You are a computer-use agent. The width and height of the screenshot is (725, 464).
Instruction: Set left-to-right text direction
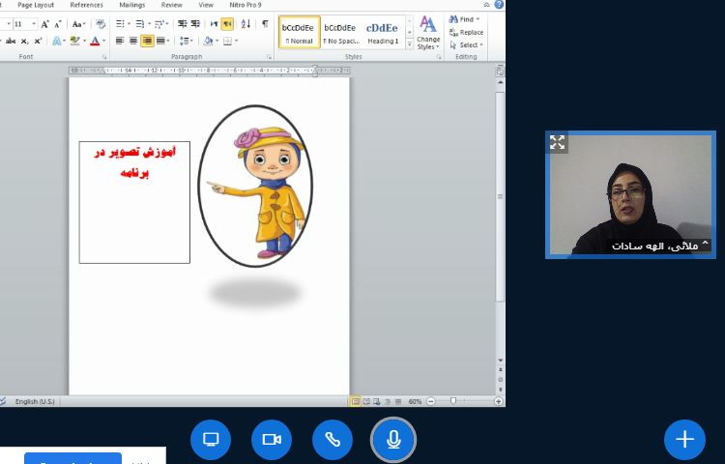coord(214,24)
